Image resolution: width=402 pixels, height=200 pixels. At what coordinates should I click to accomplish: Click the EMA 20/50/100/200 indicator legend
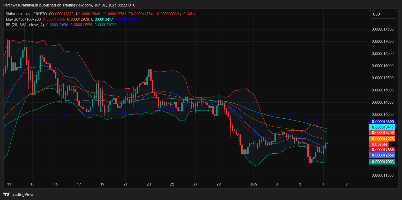[x=23, y=19]
